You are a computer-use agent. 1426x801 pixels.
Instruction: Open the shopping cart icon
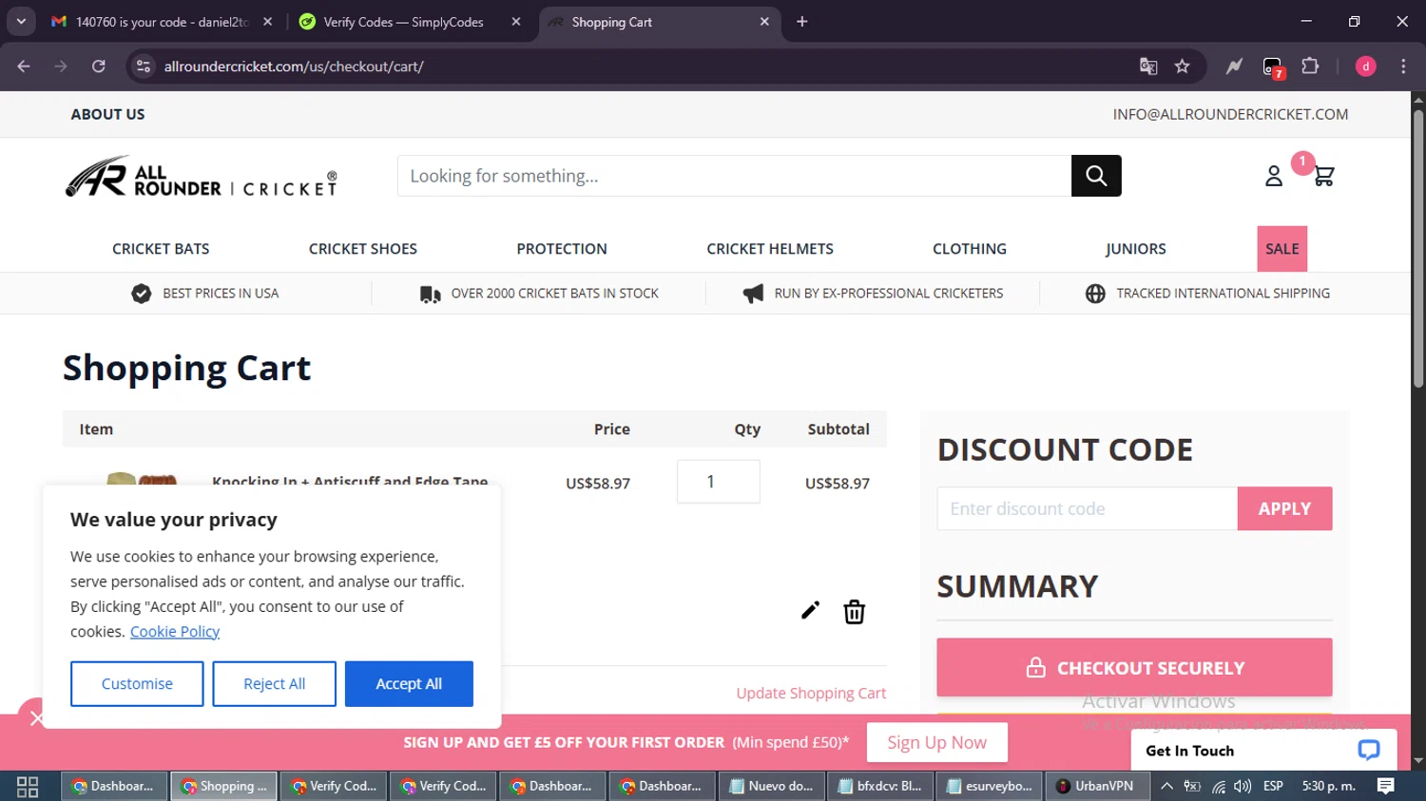point(1323,176)
